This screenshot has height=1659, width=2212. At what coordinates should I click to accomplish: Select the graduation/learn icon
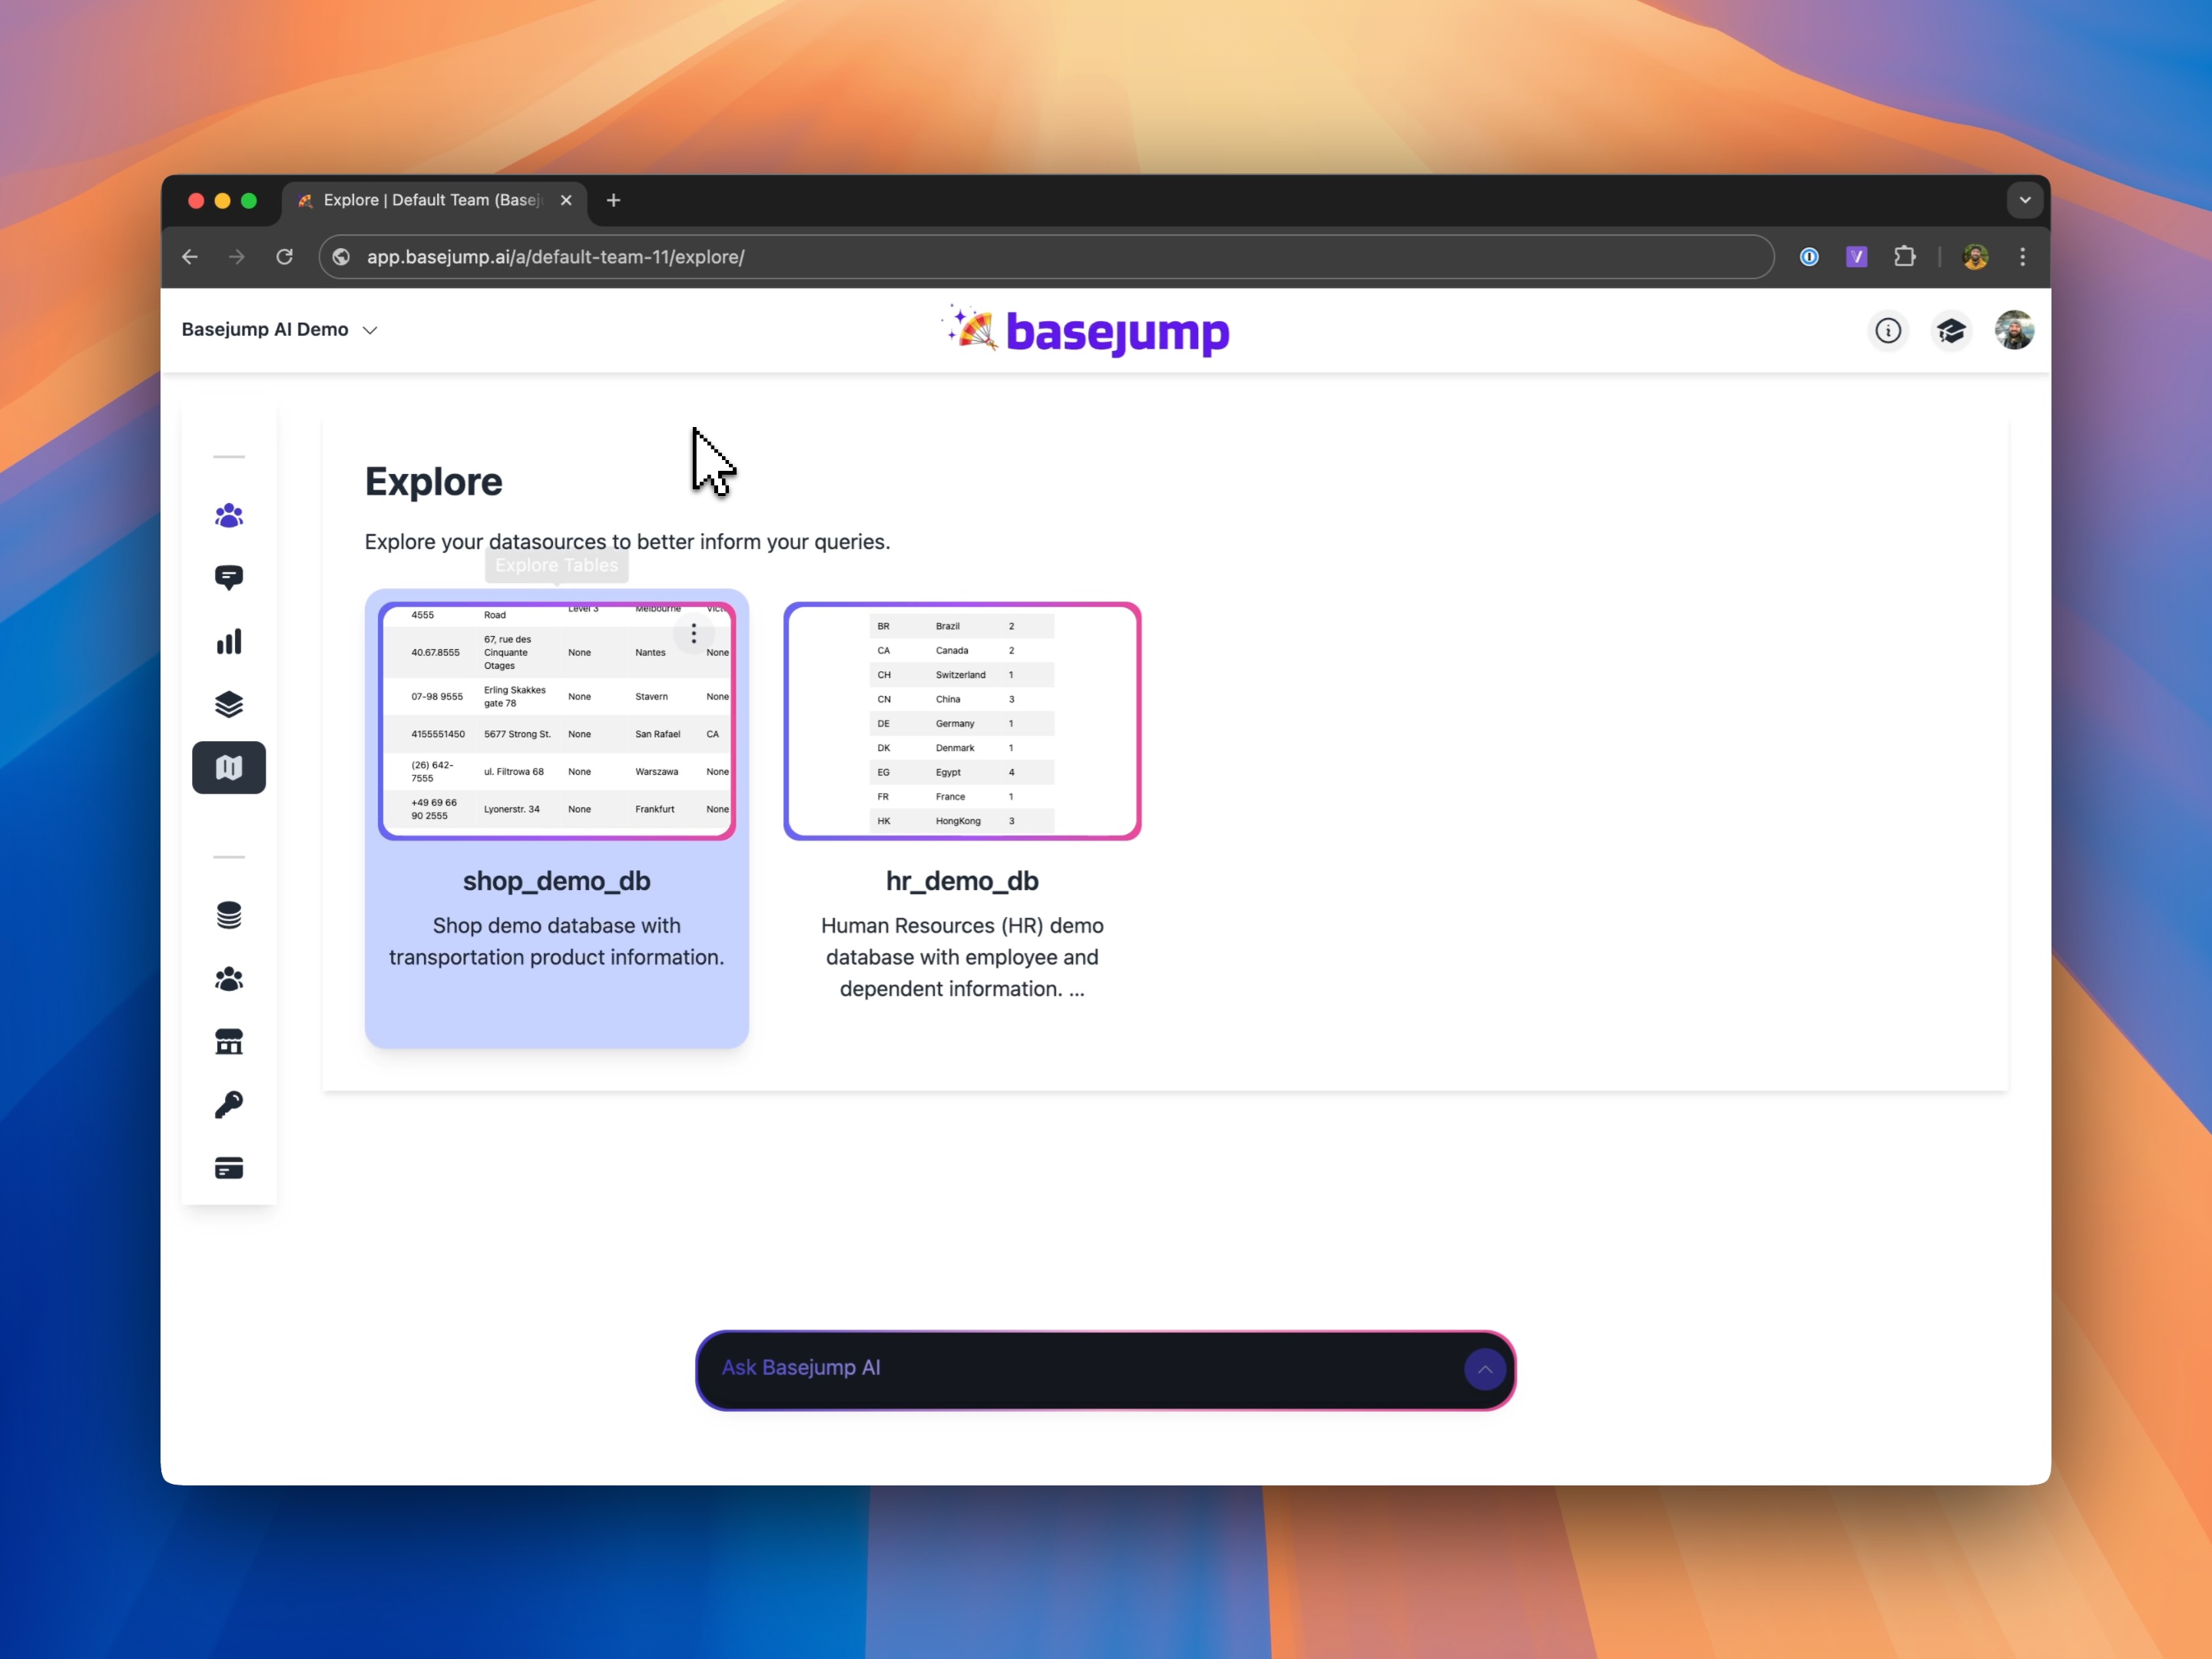(x=1949, y=329)
